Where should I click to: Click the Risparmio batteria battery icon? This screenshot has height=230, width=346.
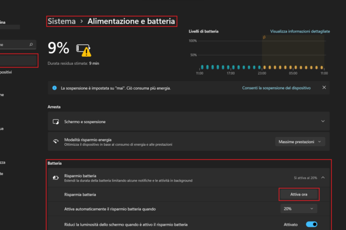coord(55,177)
